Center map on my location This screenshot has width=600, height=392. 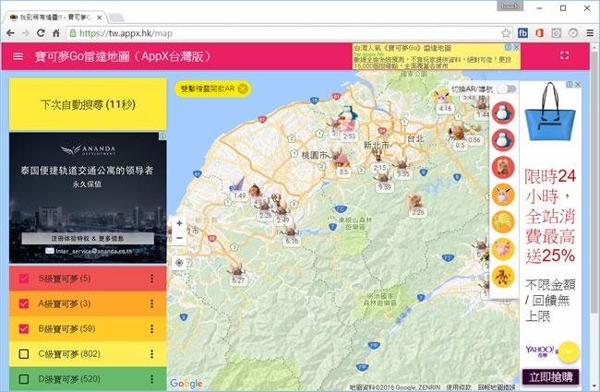coord(179,263)
